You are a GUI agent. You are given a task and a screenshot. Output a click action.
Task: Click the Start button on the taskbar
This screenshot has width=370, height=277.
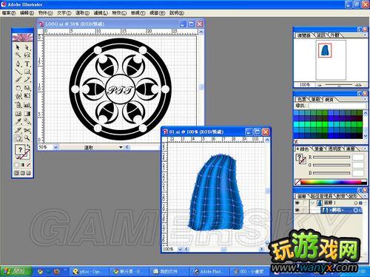(x=16, y=271)
